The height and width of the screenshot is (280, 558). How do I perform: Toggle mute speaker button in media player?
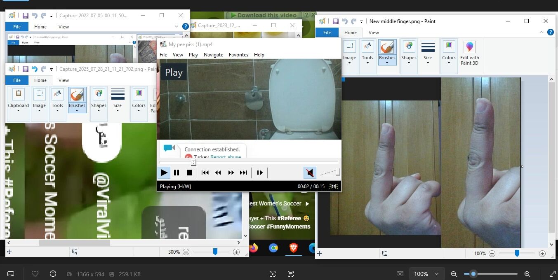[310, 173]
